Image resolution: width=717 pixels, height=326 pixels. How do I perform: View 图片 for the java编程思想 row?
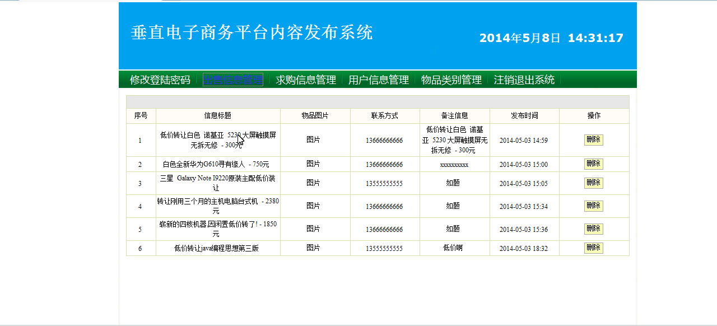[x=314, y=248]
